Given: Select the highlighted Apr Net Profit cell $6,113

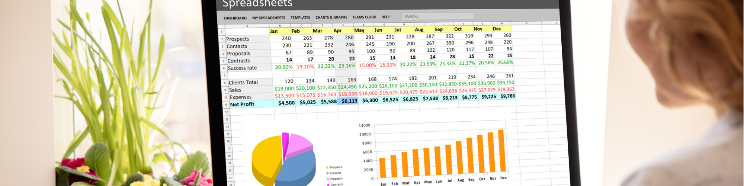Looking at the screenshot, I should point(348,101).
